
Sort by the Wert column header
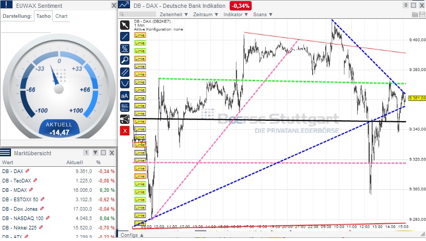pos(8,163)
